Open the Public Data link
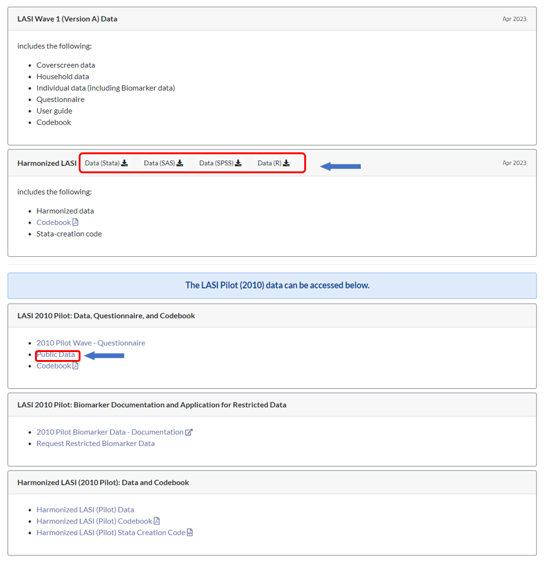Viewport: 547px width, 564px height. point(56,354)
